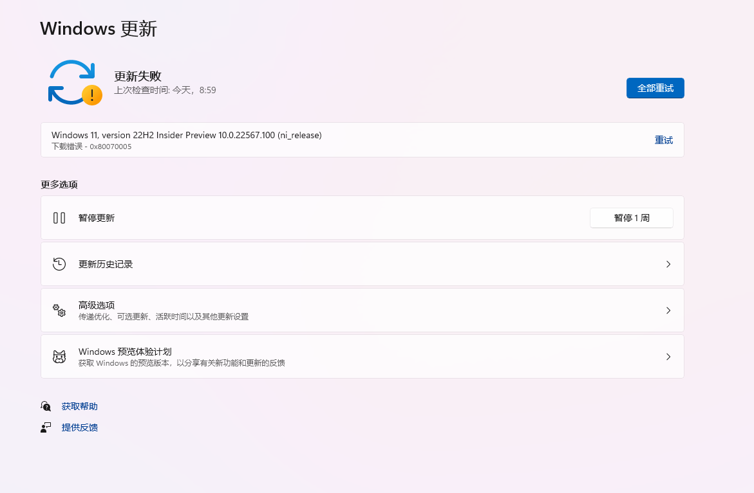Open Windows 预览体验计划 row
Screen dimensions: 754x493
click(363, 357)
